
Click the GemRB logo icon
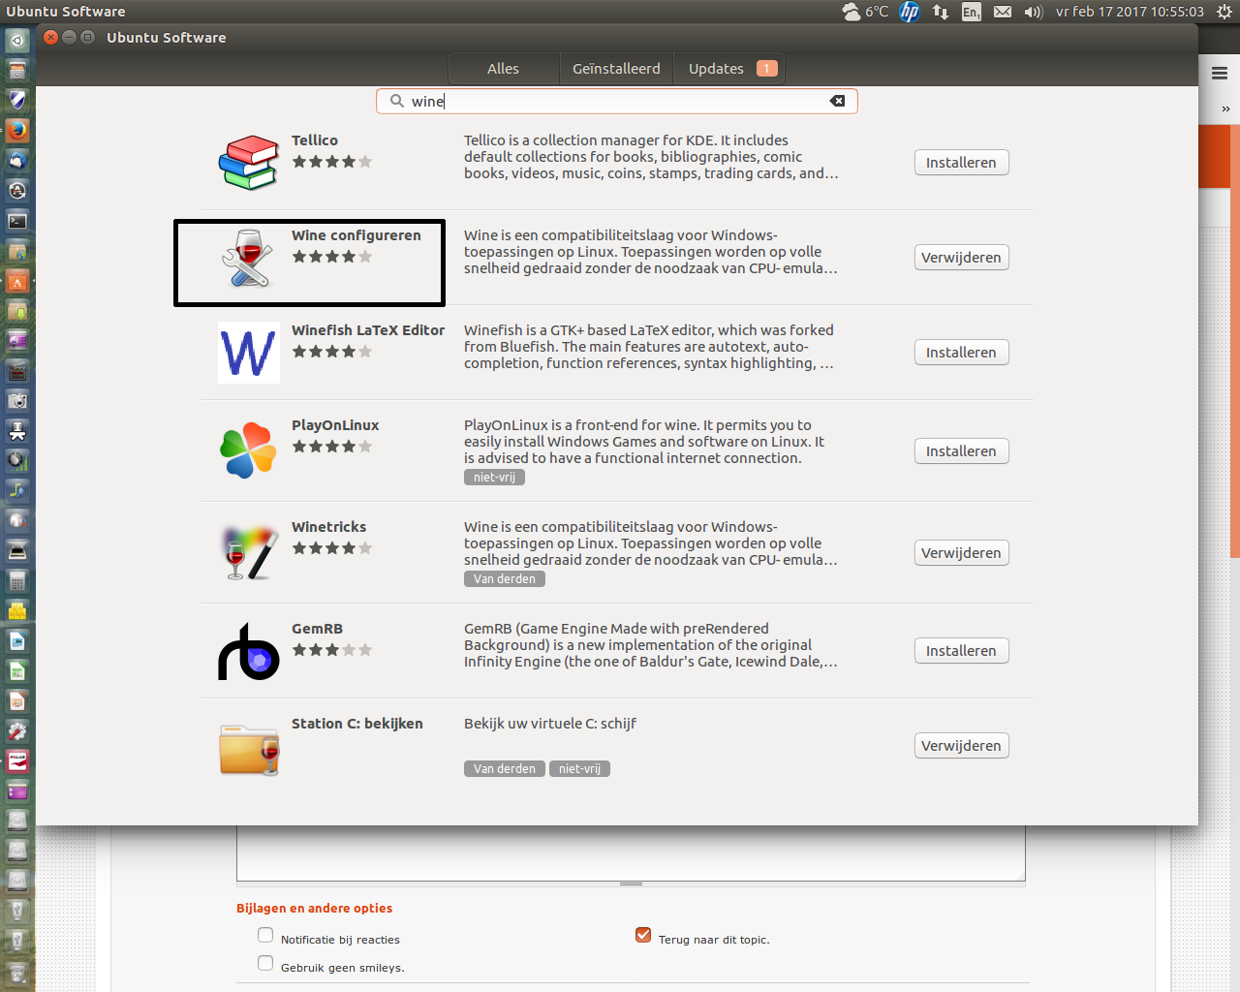(249, 651)
